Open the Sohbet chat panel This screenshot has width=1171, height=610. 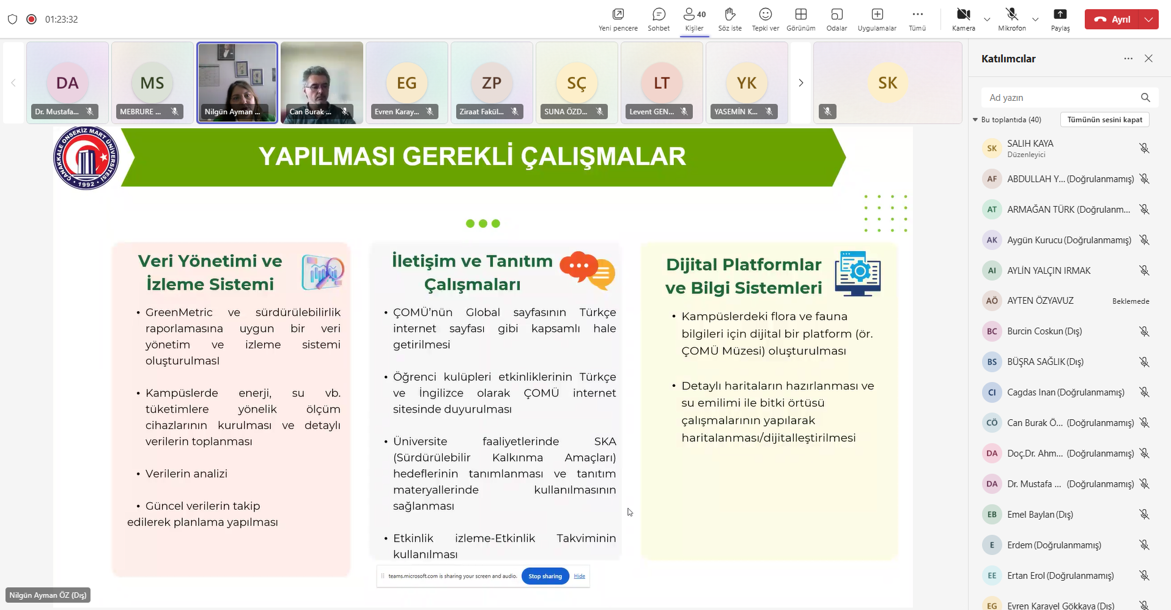pyautogui.click(x=659, y=19)
